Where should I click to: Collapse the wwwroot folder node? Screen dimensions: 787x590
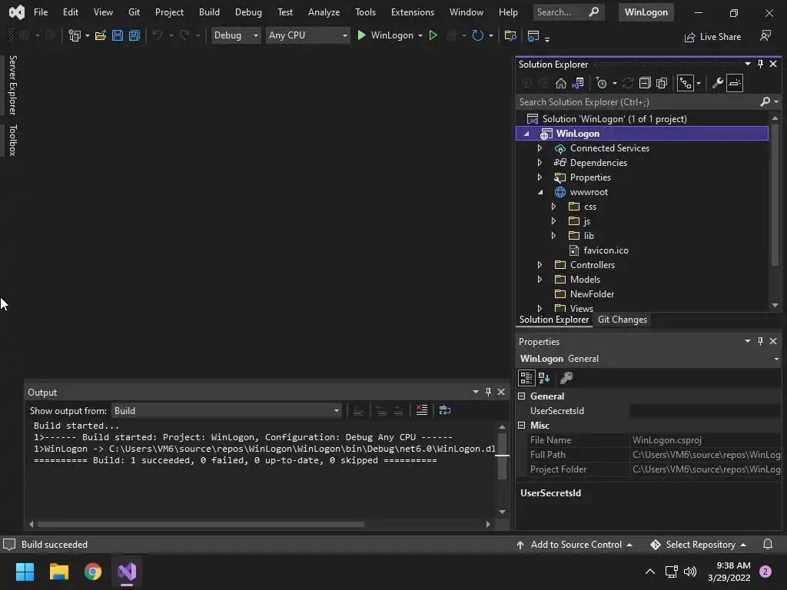coord(540,192)
